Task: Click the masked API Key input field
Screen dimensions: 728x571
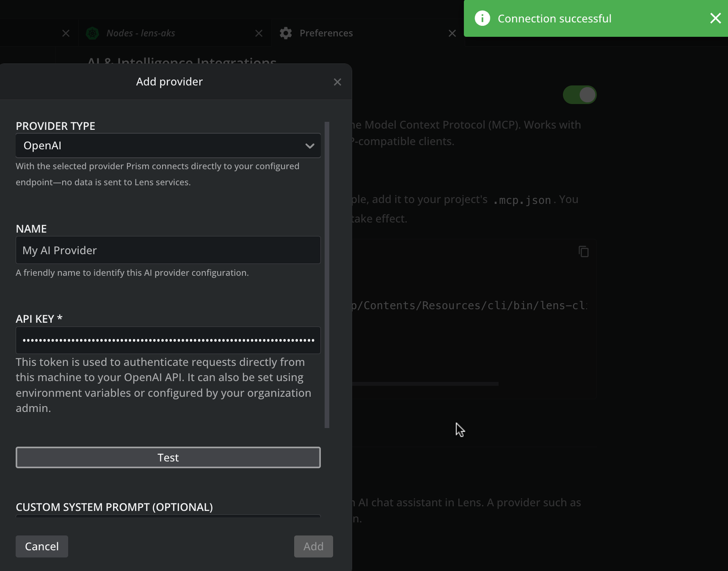Action: click(168, 340)
